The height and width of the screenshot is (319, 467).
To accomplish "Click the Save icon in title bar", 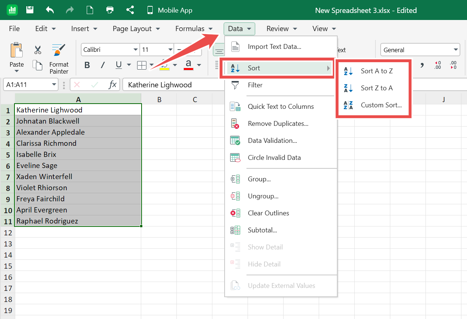I will click(x=30, y=10).
